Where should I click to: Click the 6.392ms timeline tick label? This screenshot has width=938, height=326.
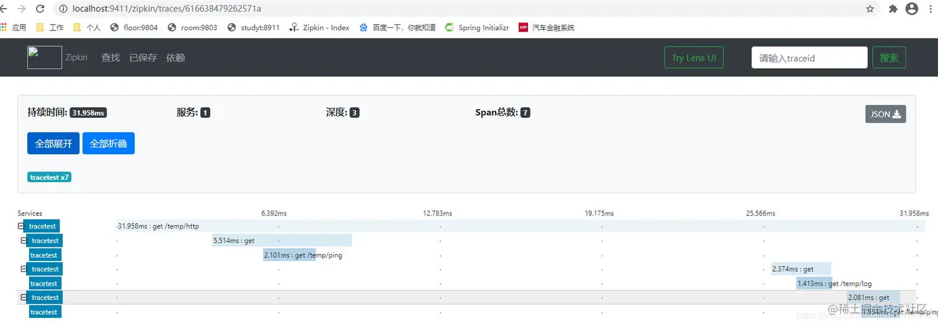coord(274,213)
